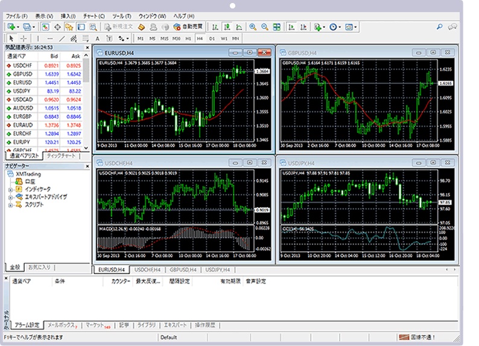The image size is (479, 346).
Task: Switch to M15 timeframe
Action: click(x=164, y=39)
